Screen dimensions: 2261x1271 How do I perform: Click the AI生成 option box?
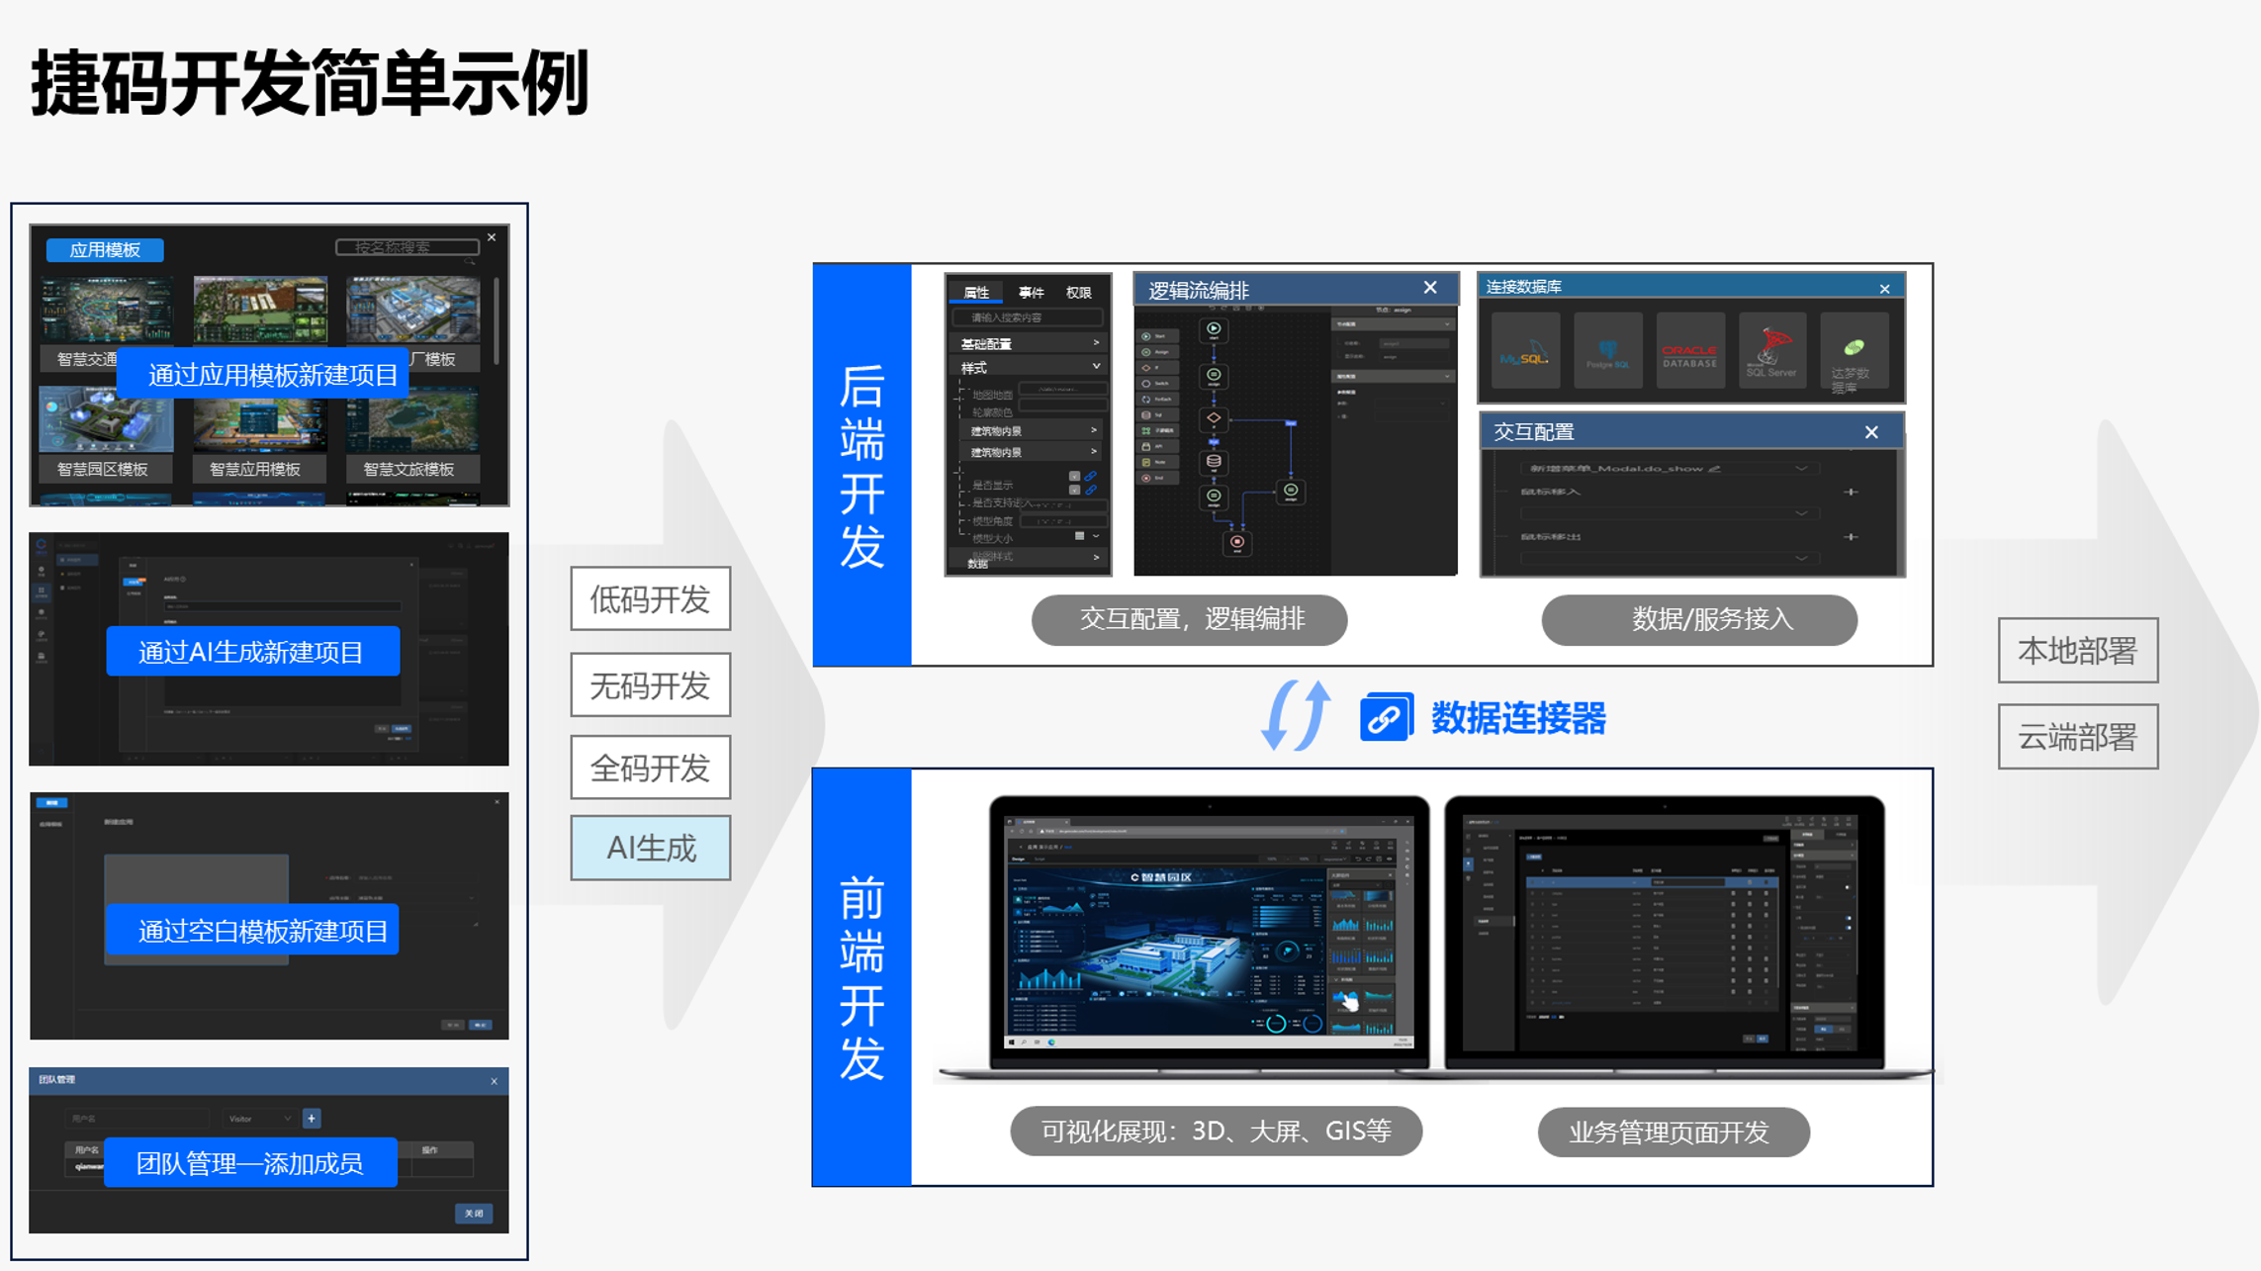pyautogui.click(x=651, y=848)
